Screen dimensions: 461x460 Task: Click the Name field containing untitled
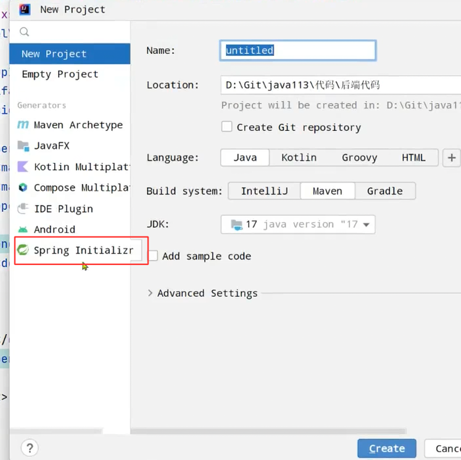coord(298,50)
